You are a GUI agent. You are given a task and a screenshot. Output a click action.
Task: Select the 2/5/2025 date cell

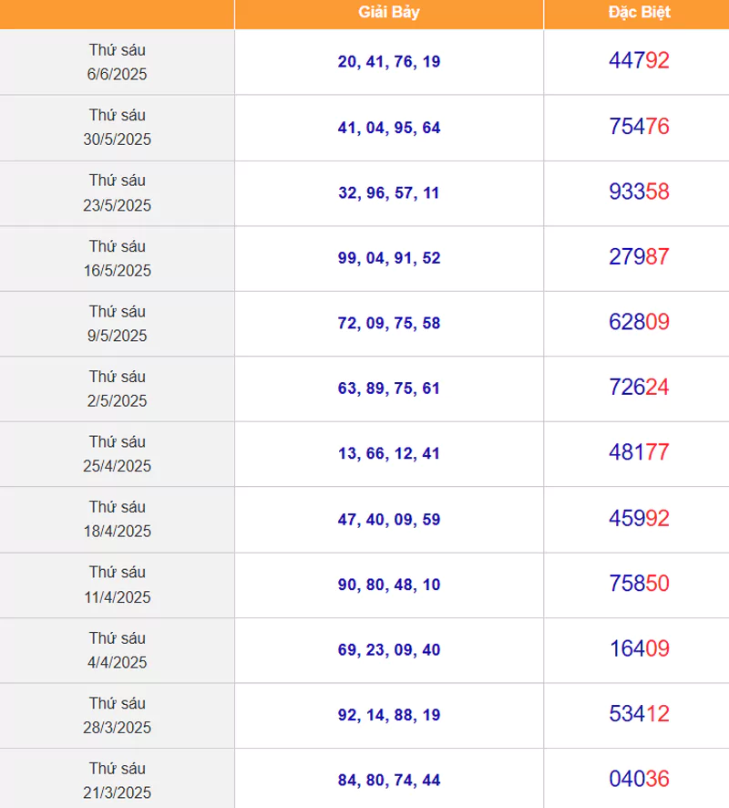pos(117,388)
